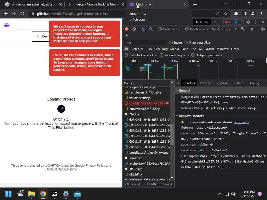
Task: Click the request list vertical scrollbar
Action: [x=172, y=134]
